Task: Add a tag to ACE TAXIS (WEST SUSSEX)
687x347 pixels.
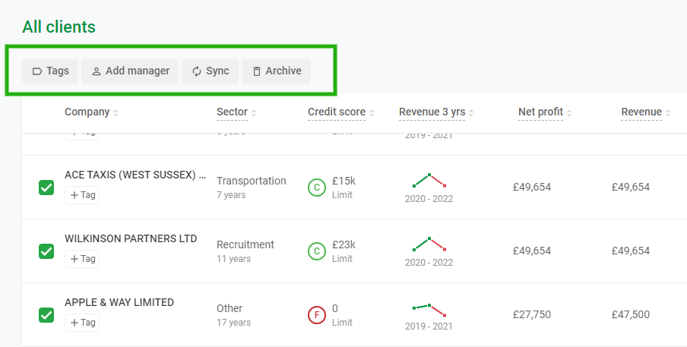Action: tap(82, 195)
